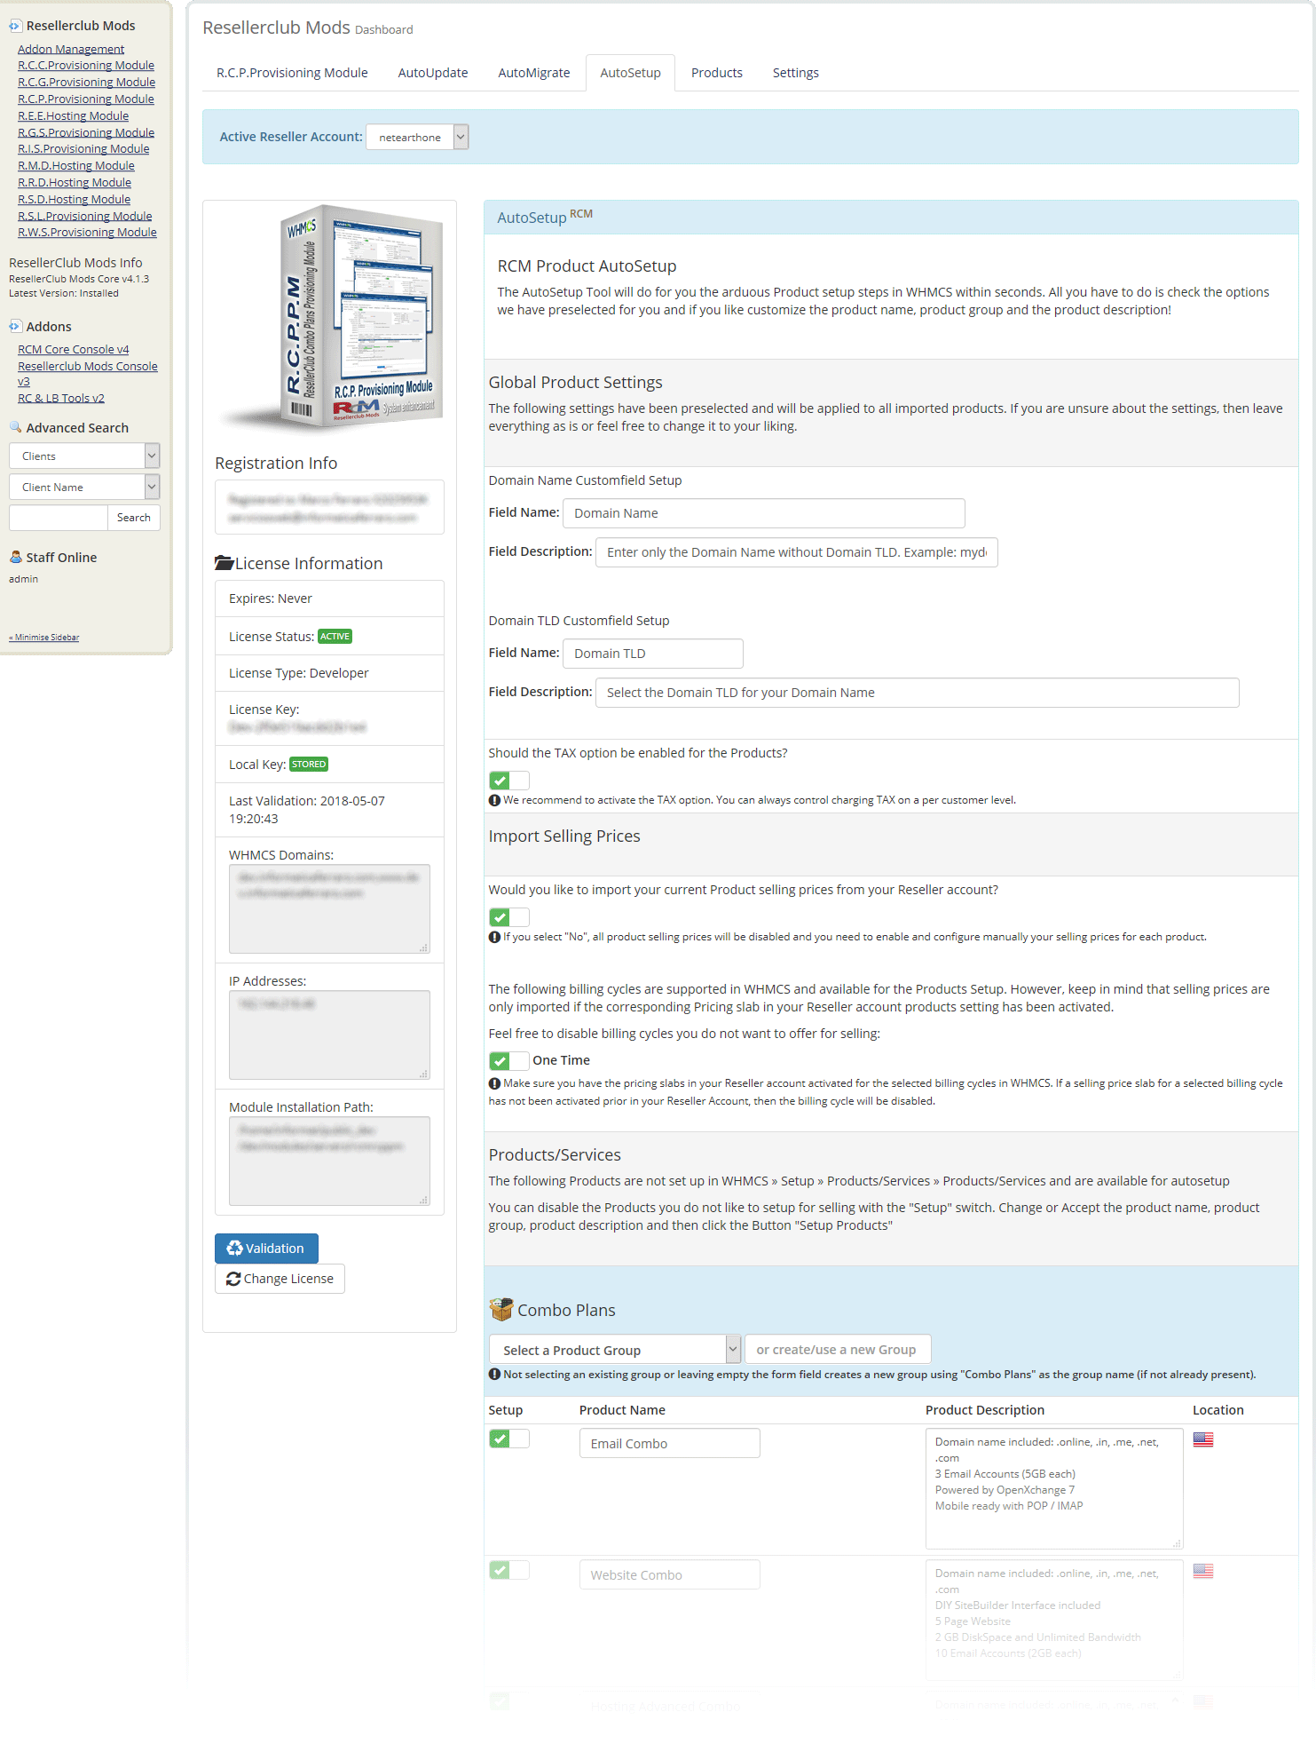Click the IP Addresses text area
The height and width of the screenshot is (1752, 1316).
pos(329,1035)
